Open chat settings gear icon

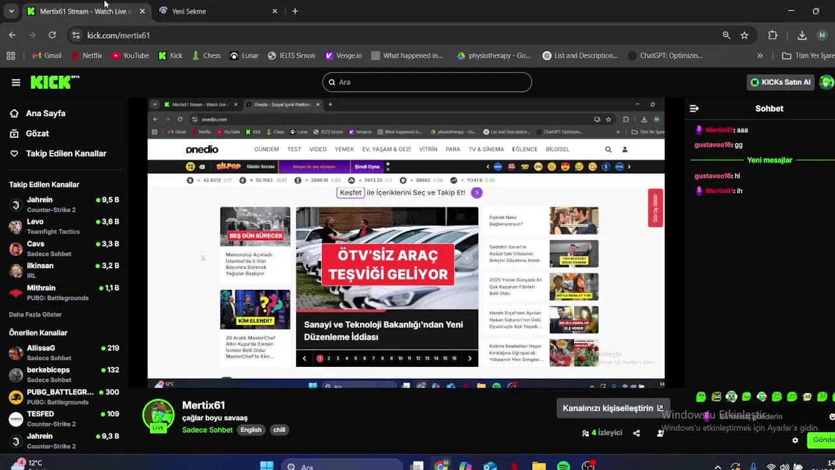(795, 440)
